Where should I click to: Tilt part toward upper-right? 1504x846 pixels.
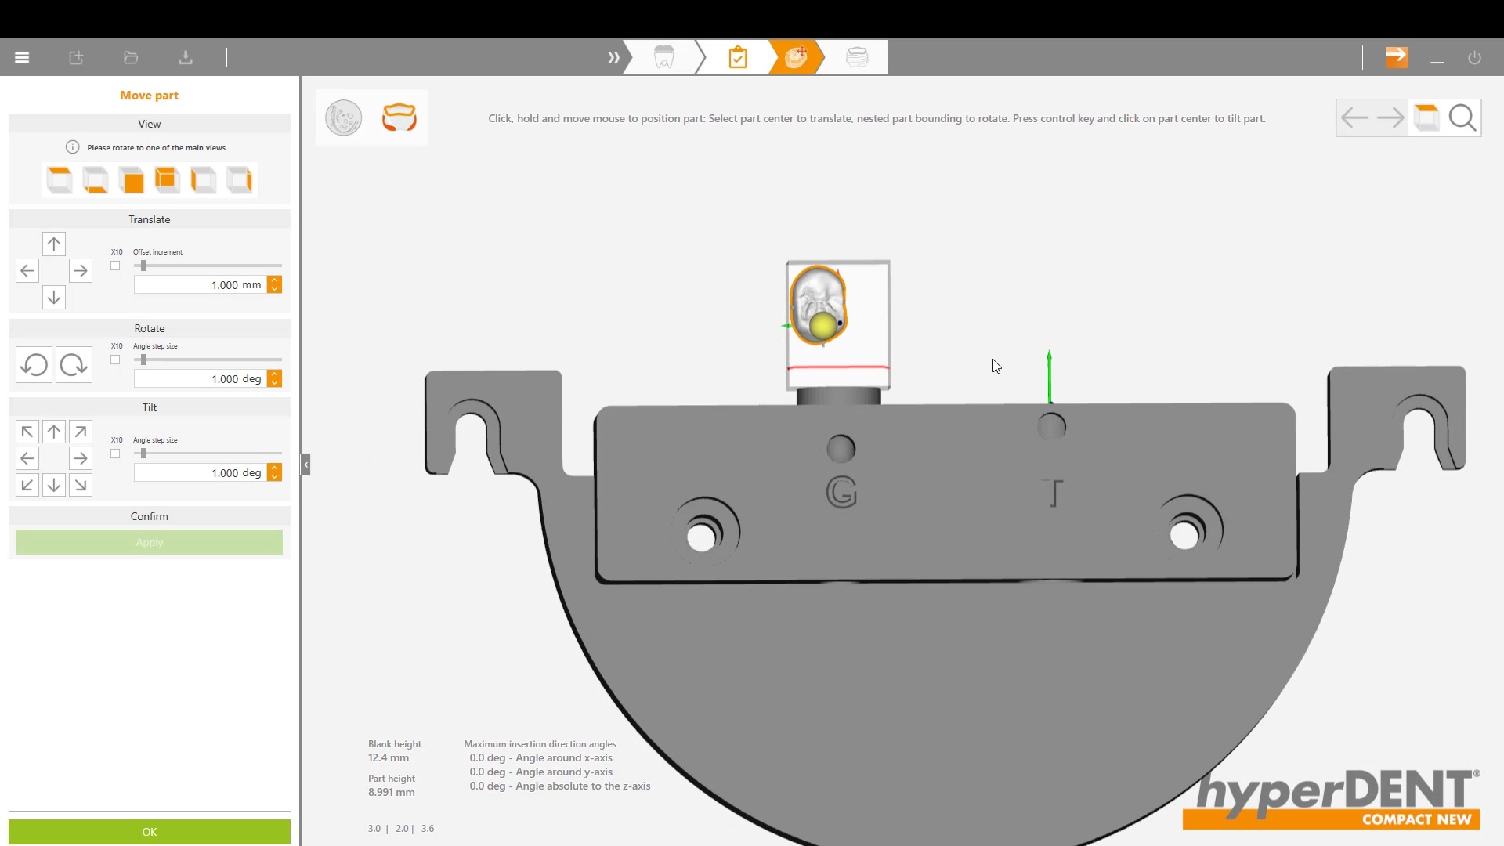click(x=80, y=432)
